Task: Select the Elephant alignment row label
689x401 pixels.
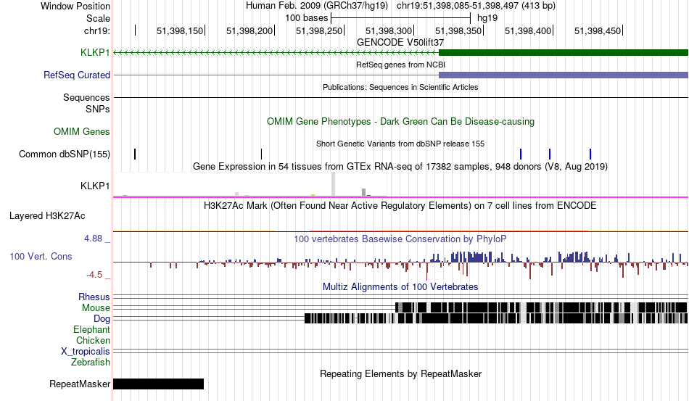Action: pyautogui.click(x=92, y=329)
